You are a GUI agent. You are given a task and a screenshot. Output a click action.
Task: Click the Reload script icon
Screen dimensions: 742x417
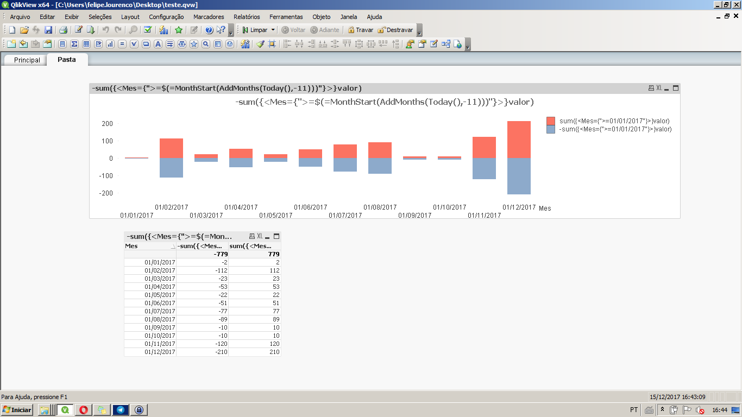[x=91, y=30]
